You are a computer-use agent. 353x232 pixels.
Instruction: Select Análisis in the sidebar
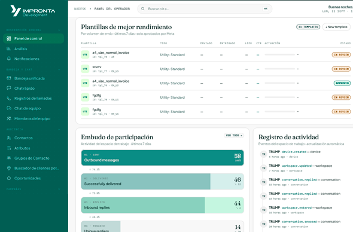coord(34,48)
